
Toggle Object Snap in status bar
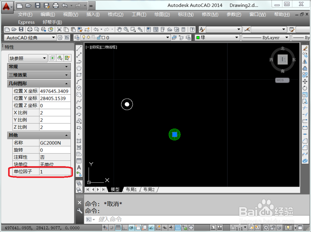138,228
